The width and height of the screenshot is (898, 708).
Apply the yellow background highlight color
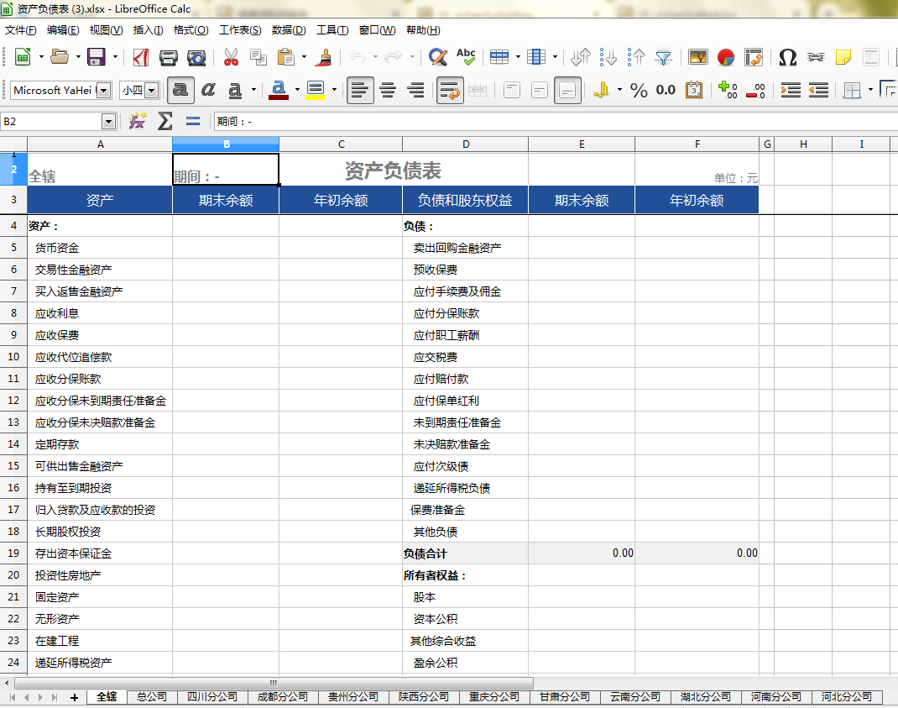tap(315, 90)
